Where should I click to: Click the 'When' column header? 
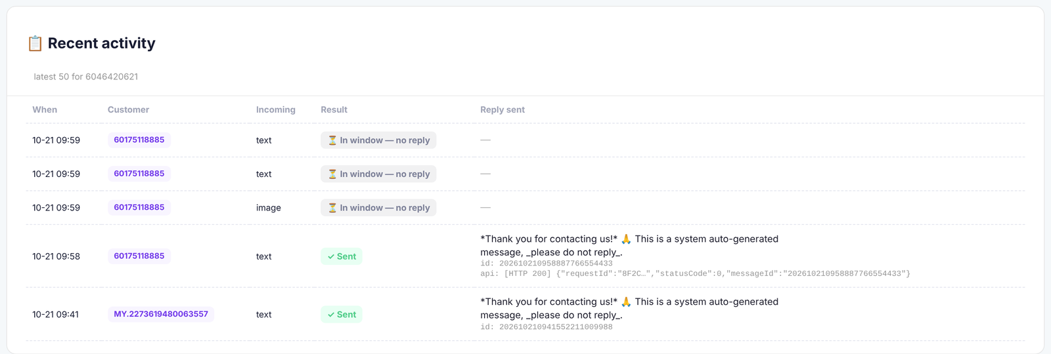click(x=45, y=109)
